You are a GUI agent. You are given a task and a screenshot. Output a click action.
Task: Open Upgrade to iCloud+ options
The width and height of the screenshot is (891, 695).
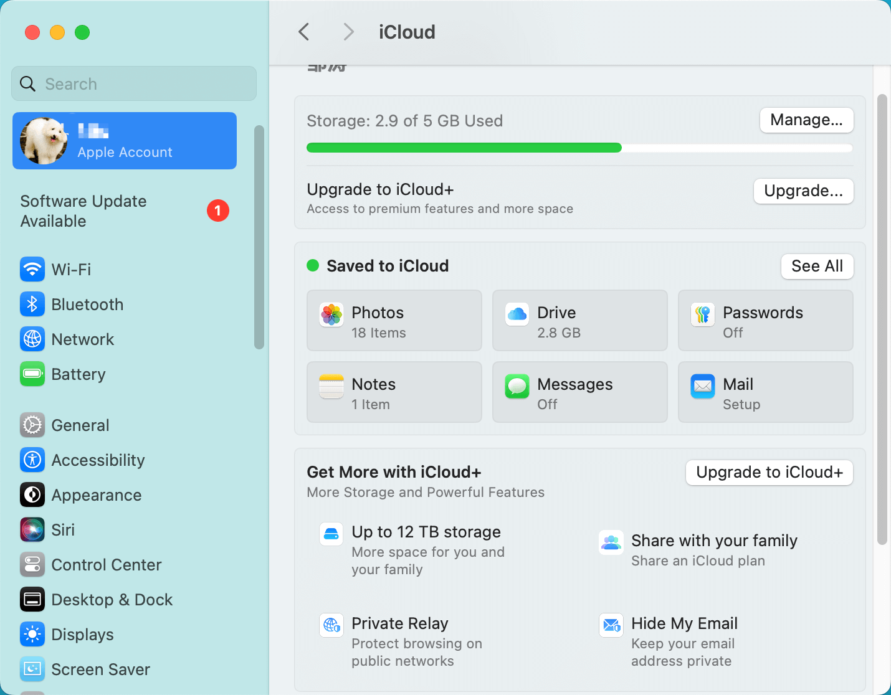pos(803,191)
